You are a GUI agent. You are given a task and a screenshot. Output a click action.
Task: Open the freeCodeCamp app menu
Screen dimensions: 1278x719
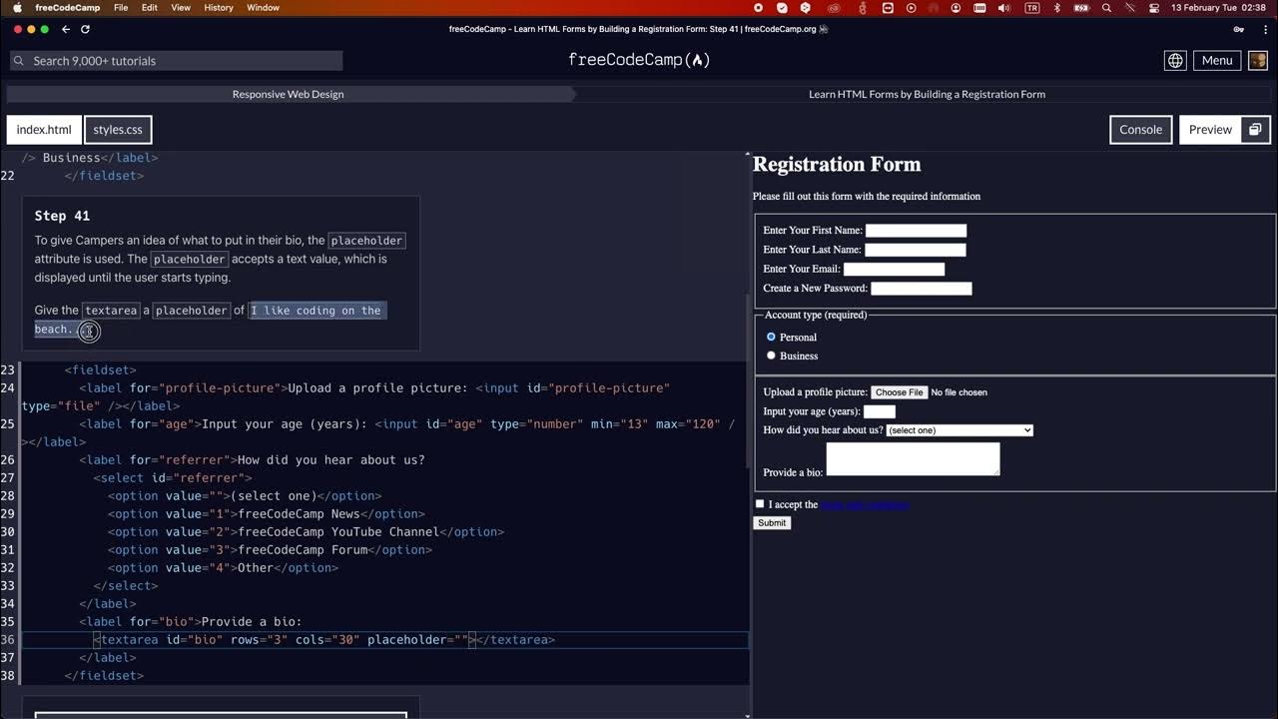67,7
